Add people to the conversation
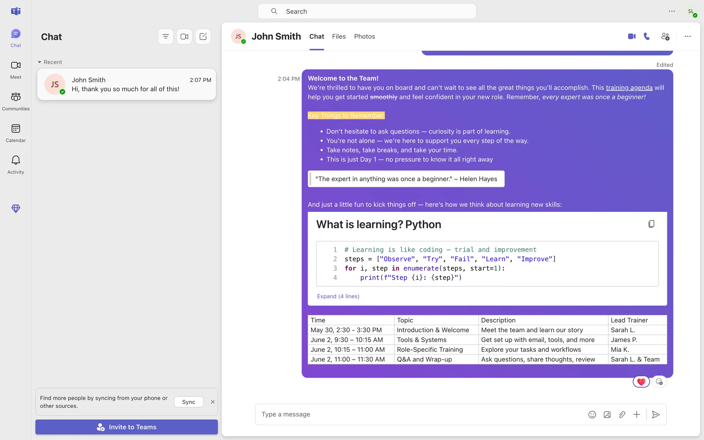 coord(665,36)
